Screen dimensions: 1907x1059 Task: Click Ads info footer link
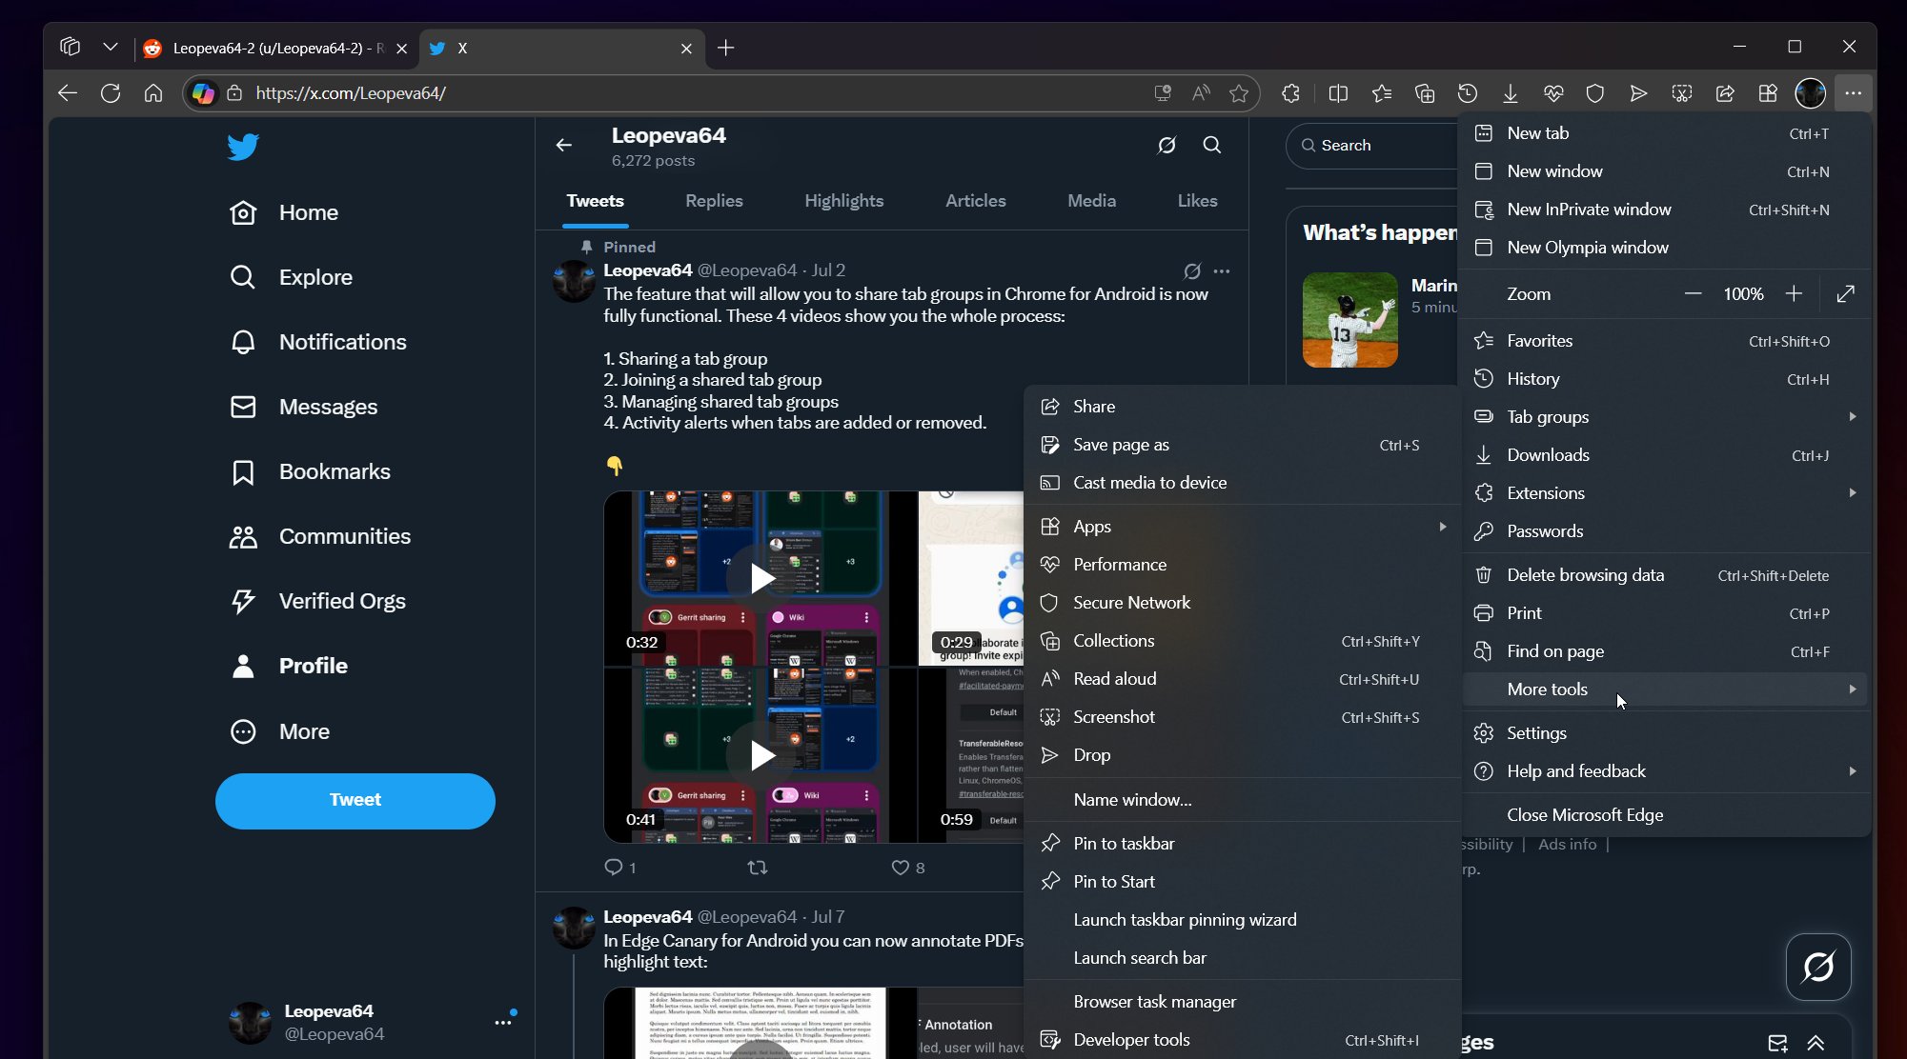coord(1567,844)
